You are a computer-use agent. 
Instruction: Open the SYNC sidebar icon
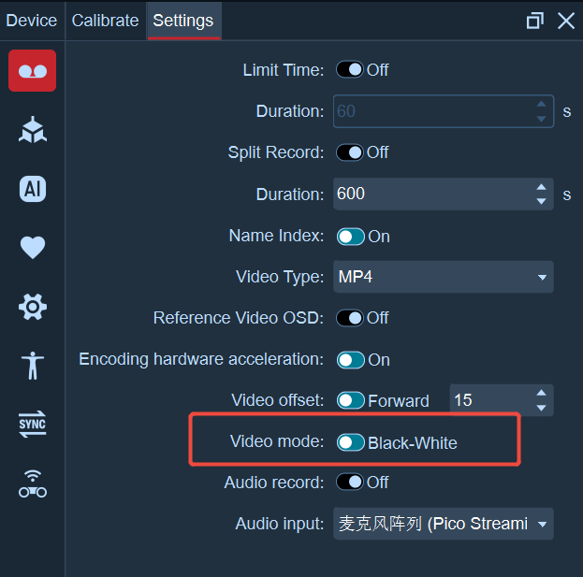[33, 424]
